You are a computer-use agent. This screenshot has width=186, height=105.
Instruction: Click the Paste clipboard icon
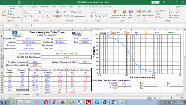(x=4, y=12)
